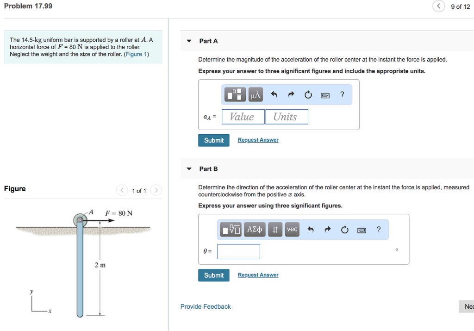Open the ΑΣφ Greek symbols palette in Part B
The image size is (474, 331).
(x=255, y=229)
